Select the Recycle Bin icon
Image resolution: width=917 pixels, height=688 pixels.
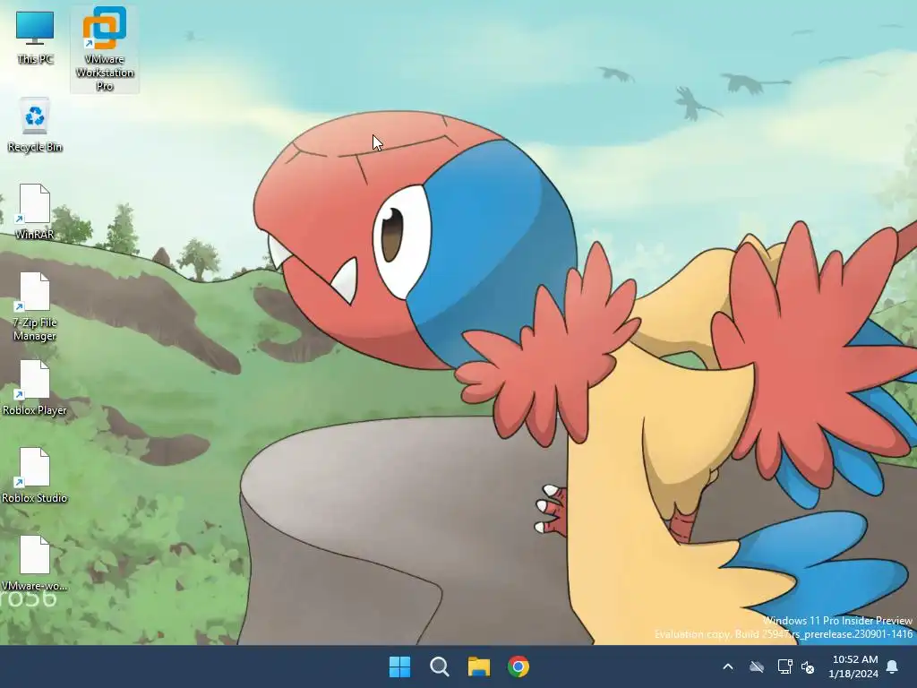point(35,125)
